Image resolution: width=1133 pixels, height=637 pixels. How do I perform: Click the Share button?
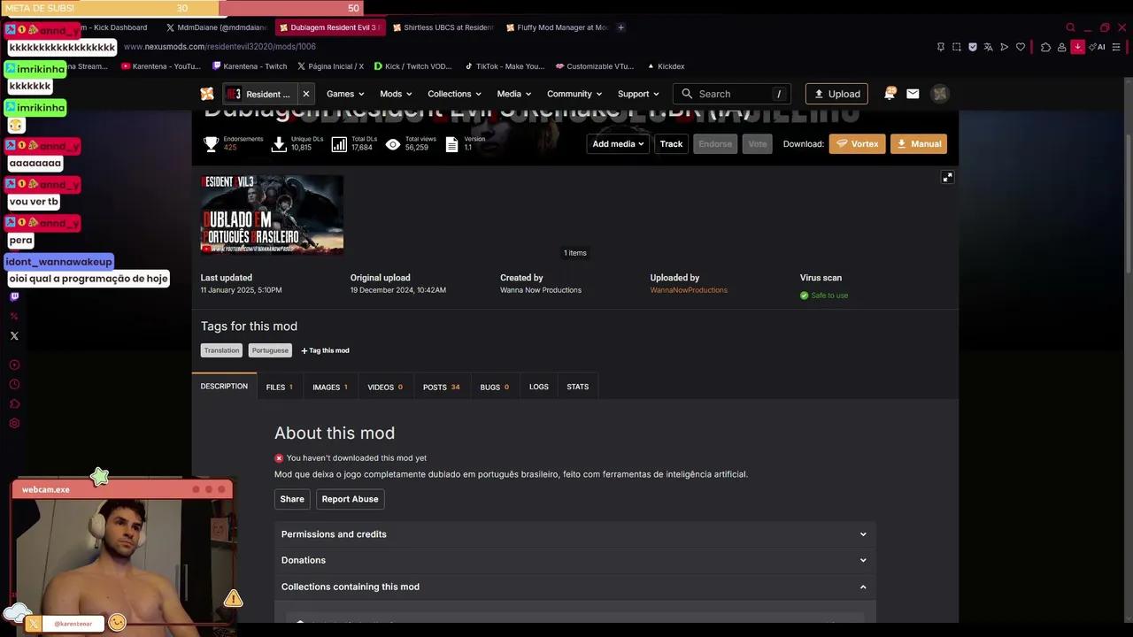[x=292, y=499]
